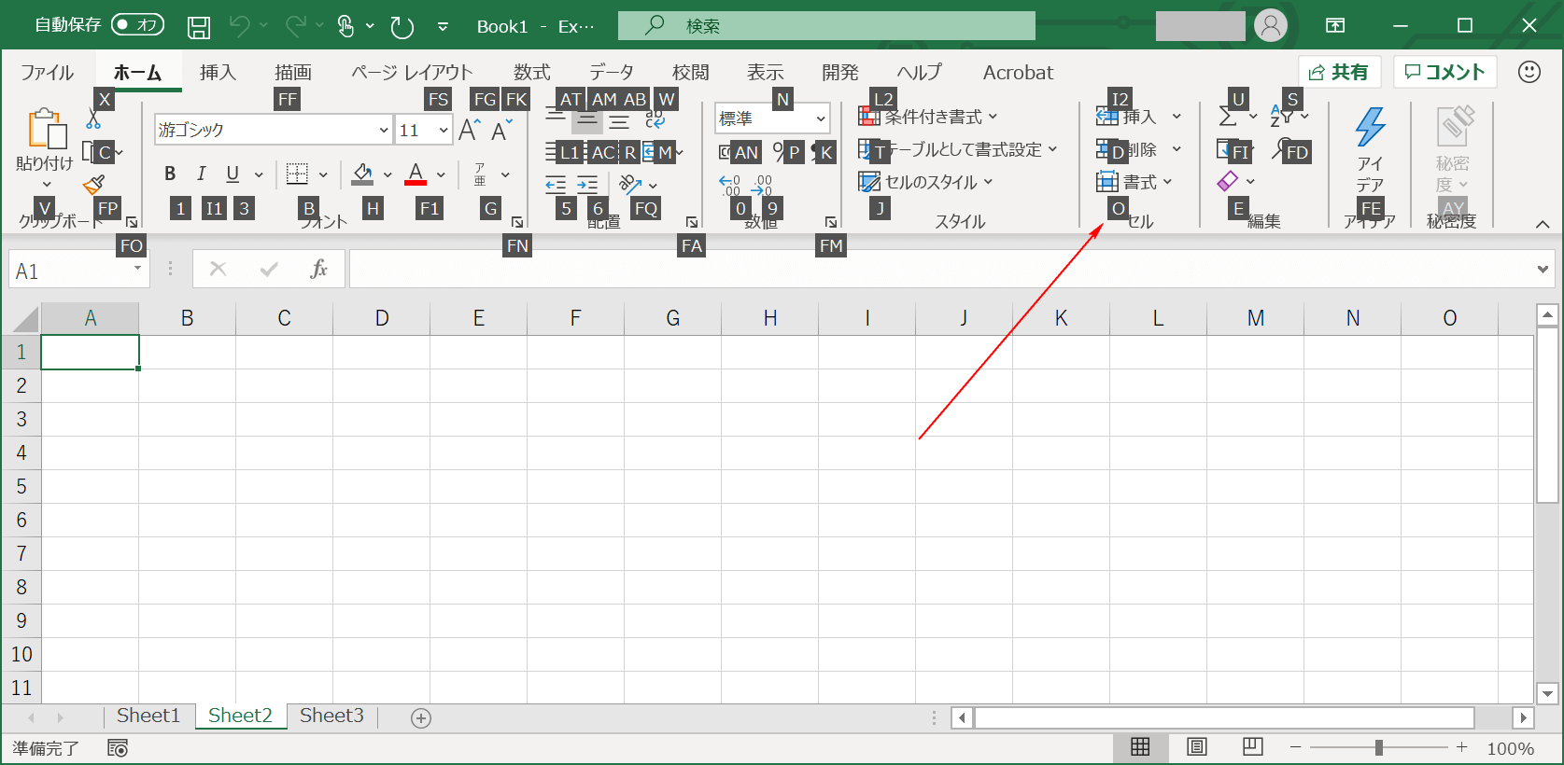The height and width of the screenshot is (765, 1564).
Task: Click the Ideas lightning bolt icon
Action: [1370, 127]
